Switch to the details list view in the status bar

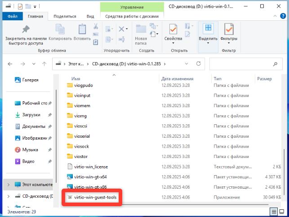click(273, 212)
